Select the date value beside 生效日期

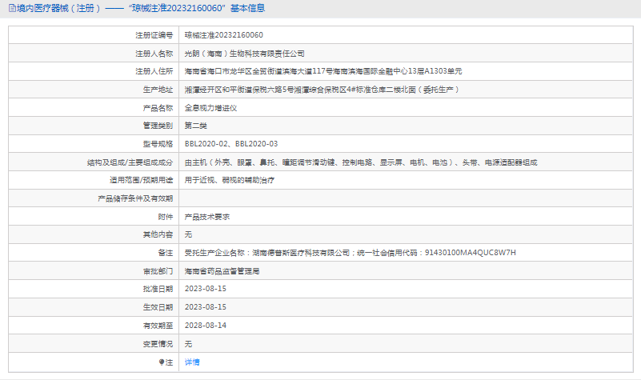[x=205, y=307]
